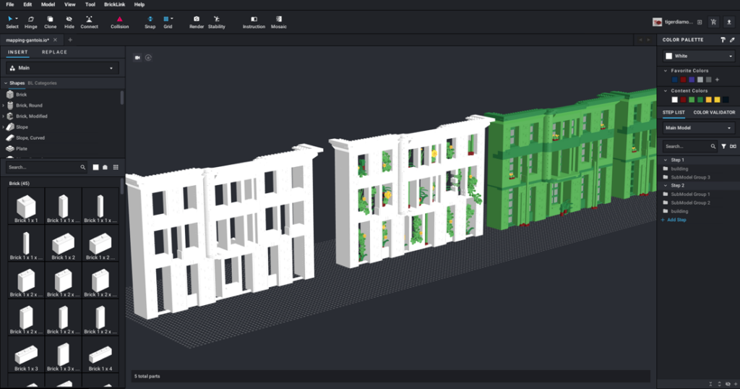Close the mapping-gantois.io tab

point(55,40)
